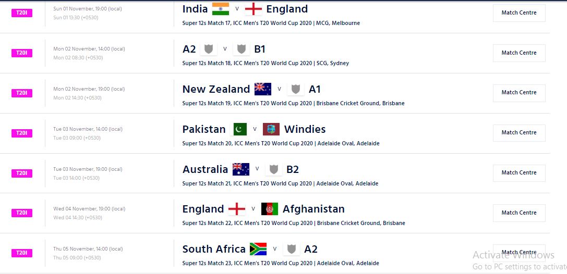
Task: Click the Australia flag icon
Action: pyautogui.click(x=240, y=169)
